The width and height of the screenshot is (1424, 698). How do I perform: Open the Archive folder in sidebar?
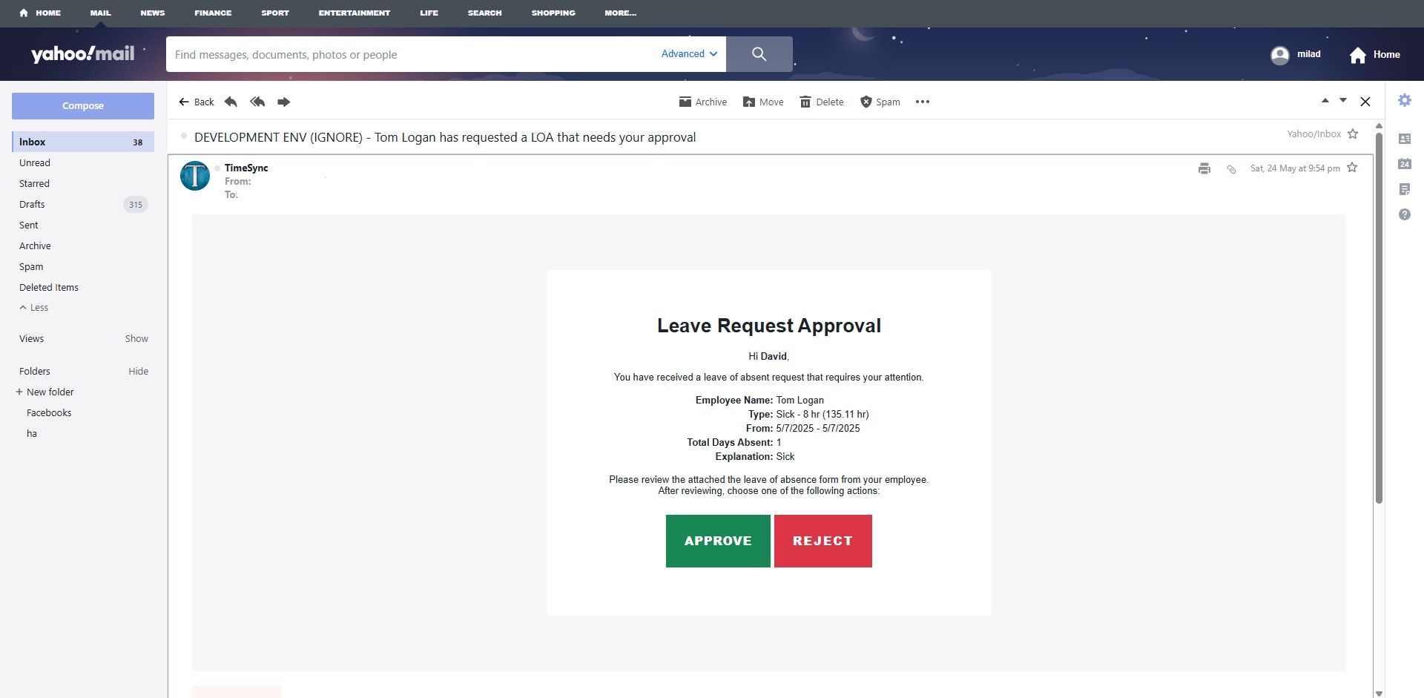click(35, 246)
